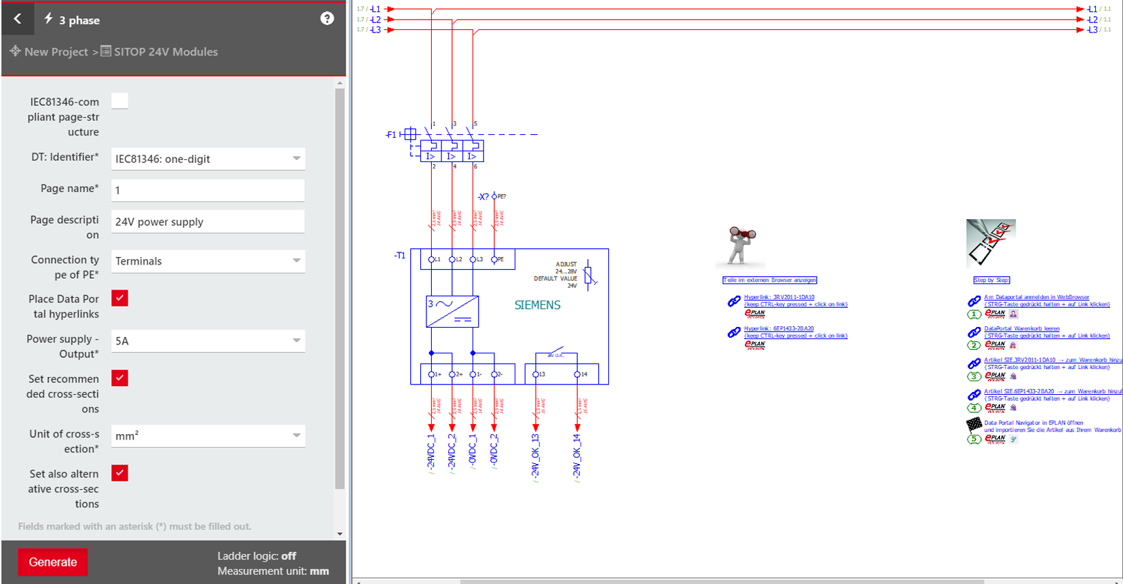The height and width of the screenshot is (584, 1123).
Task: Click the checklist Step by Step image
Action: click(x=991, y=243)
